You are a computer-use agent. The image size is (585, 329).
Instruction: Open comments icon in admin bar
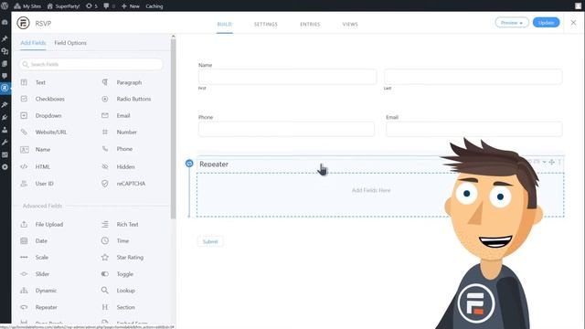click(x=109, y=6)
